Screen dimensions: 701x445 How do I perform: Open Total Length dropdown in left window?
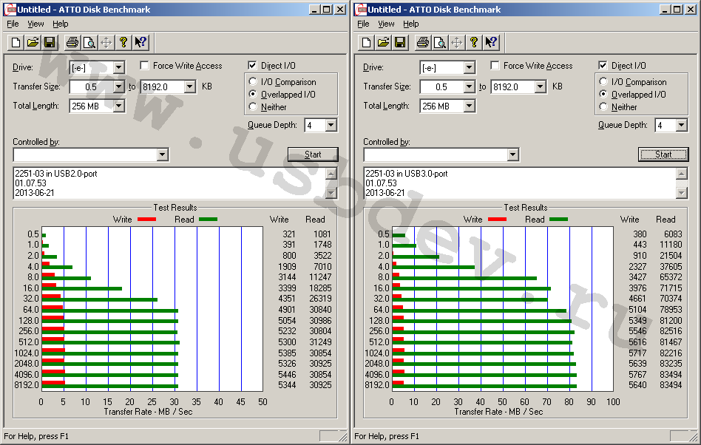[118, 106]
